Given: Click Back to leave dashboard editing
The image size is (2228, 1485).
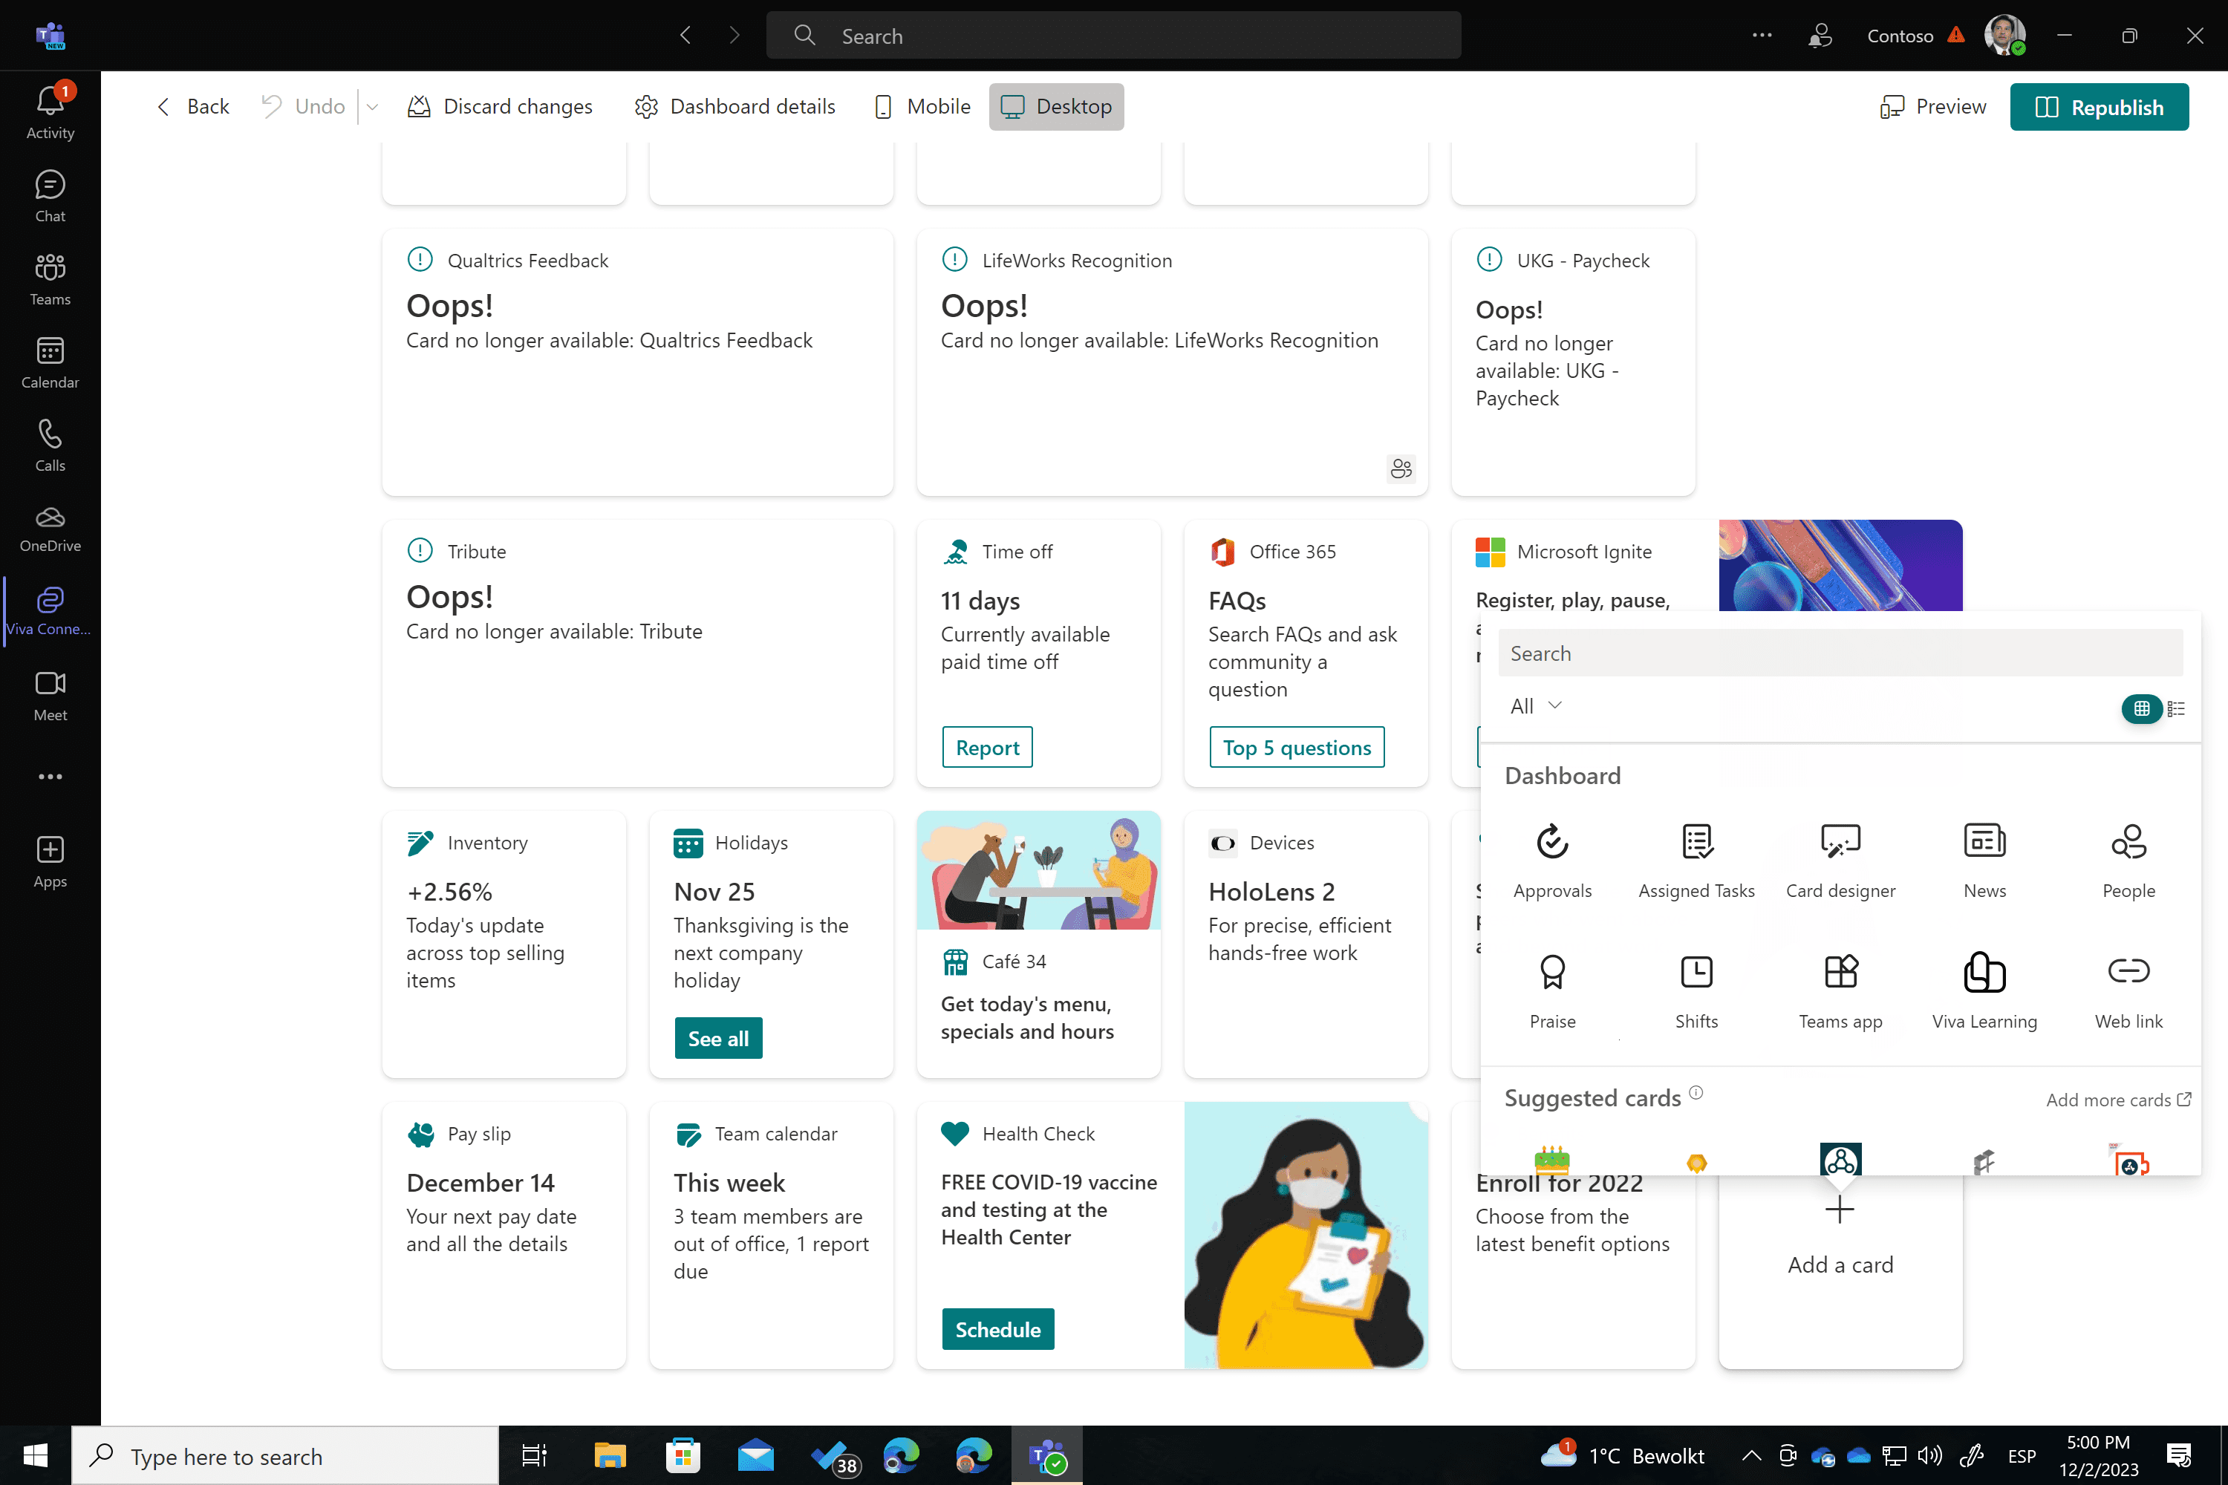Looking at the screenshot, I should click(x=192, y=106).
